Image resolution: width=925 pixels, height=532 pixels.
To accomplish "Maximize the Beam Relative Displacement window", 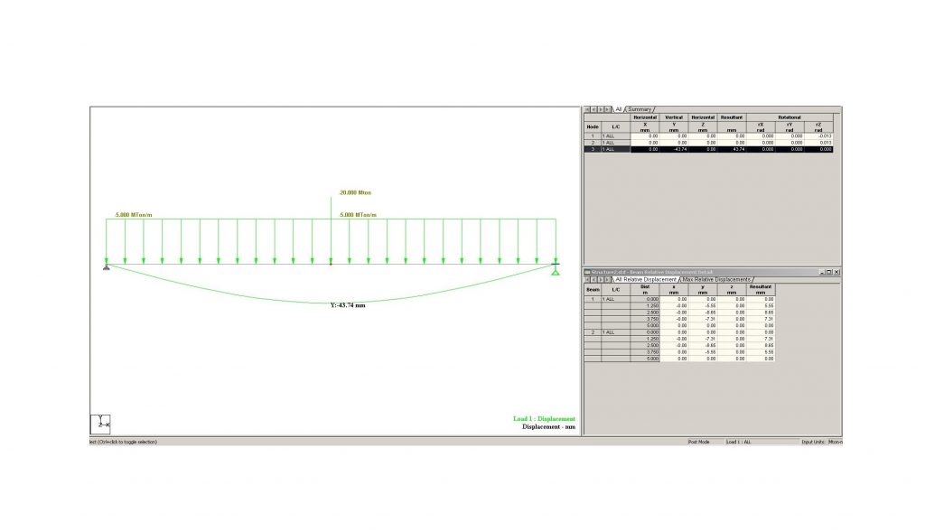I will pos(829,272).
